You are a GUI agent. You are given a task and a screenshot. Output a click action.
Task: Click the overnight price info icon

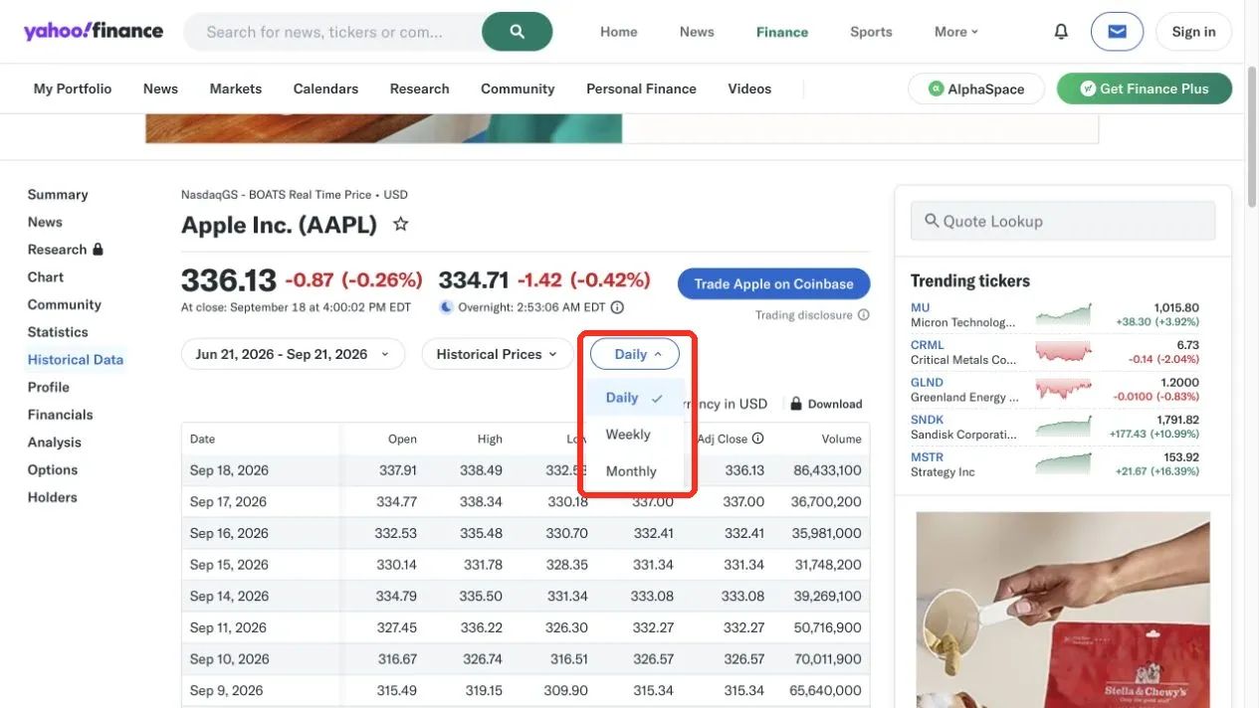pyautogui.click(x=617, y=307)
